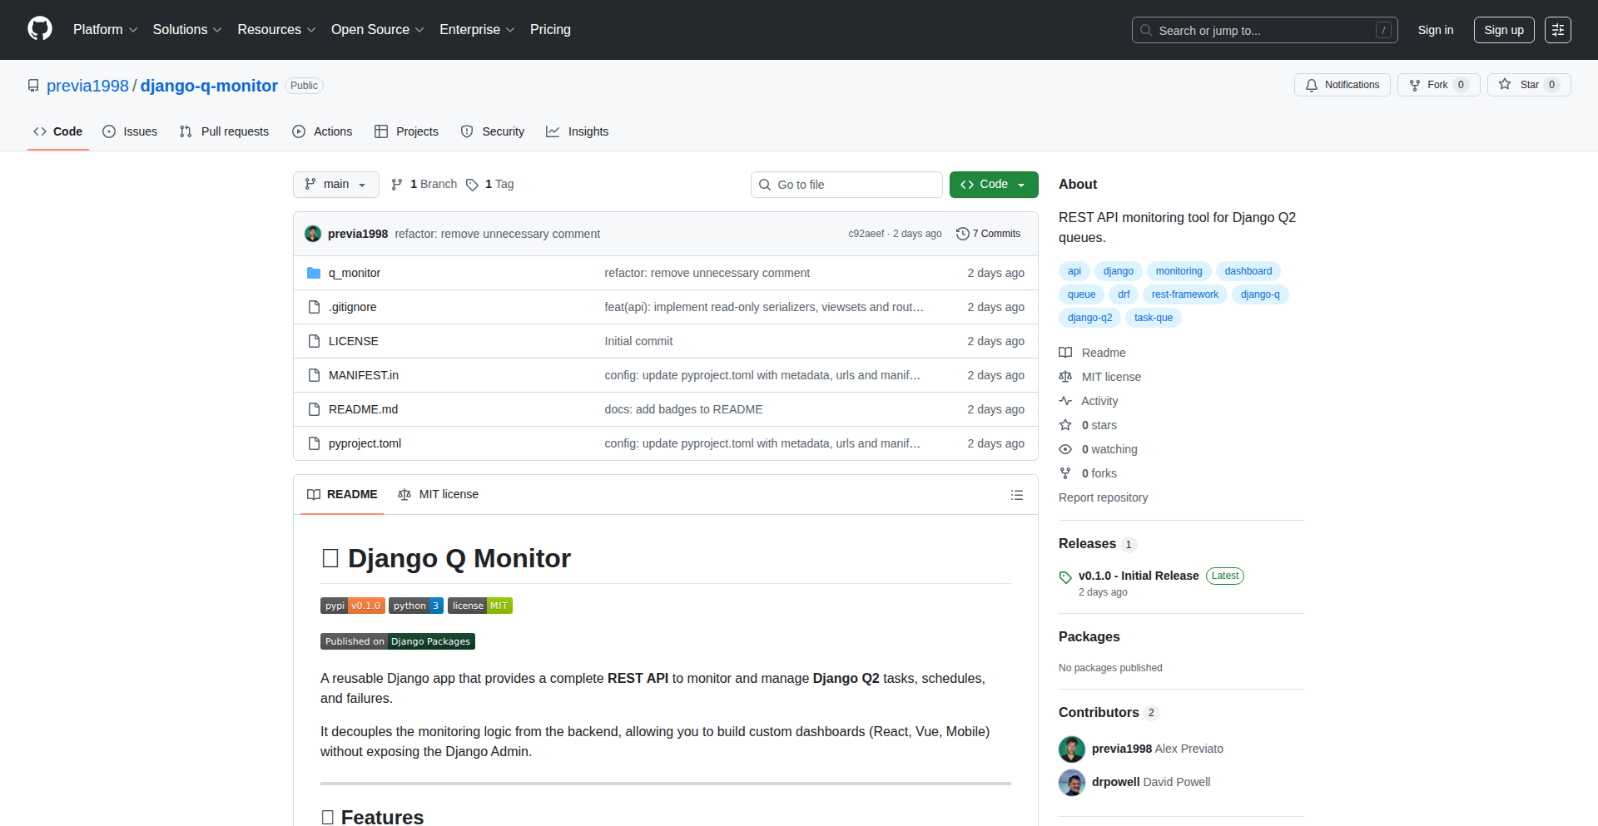The height and width of the screenshot is (826, 1598).
Task: Click the django-q2 topic tag
Action: pyautogui.click(x=1089, y=318)
